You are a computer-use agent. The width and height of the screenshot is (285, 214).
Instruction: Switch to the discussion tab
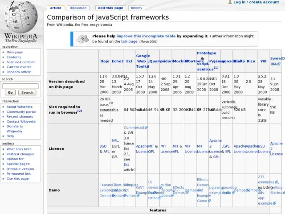tap(78, 8)
